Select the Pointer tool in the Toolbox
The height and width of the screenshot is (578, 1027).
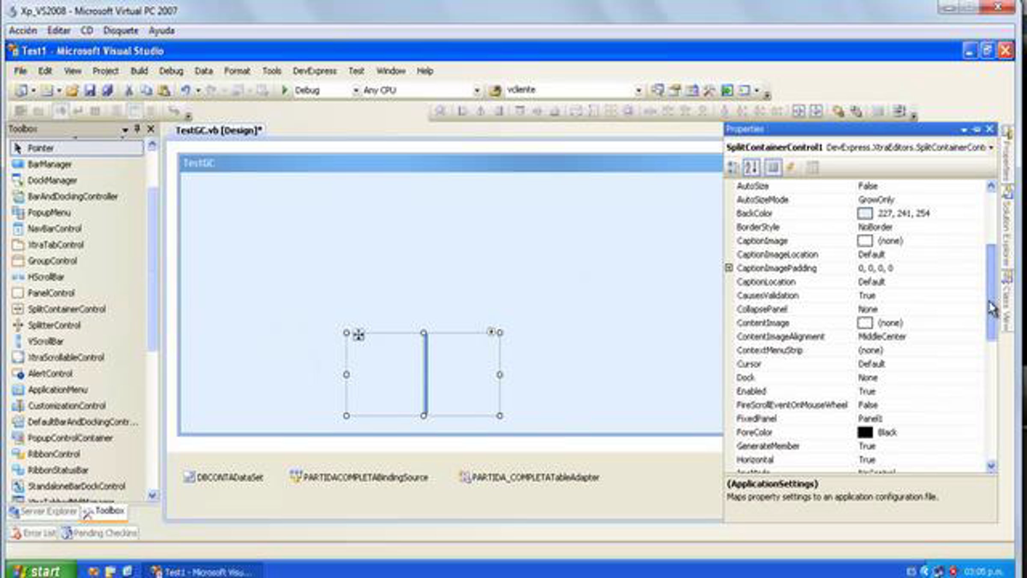point(77,148)
